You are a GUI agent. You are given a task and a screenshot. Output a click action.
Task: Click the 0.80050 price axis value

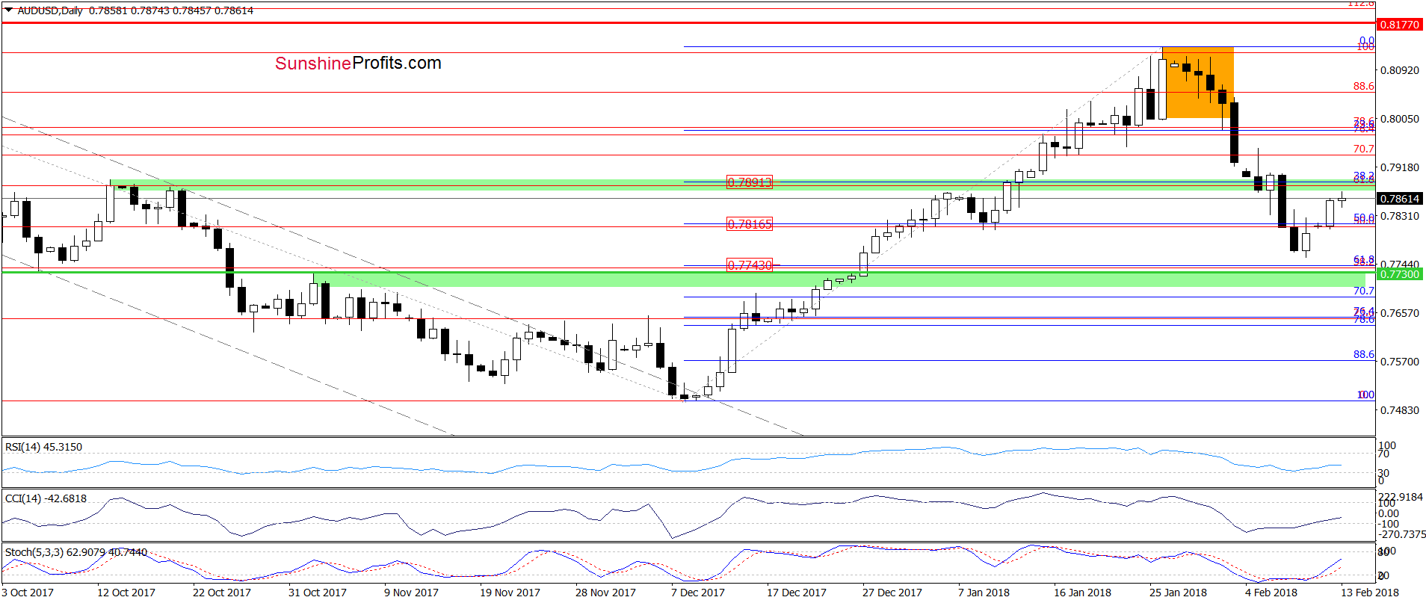[x=1399, y=119]
